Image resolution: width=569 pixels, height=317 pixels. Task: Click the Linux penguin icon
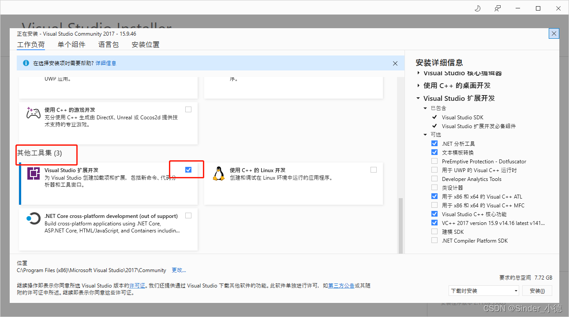(x=218, y=173)
